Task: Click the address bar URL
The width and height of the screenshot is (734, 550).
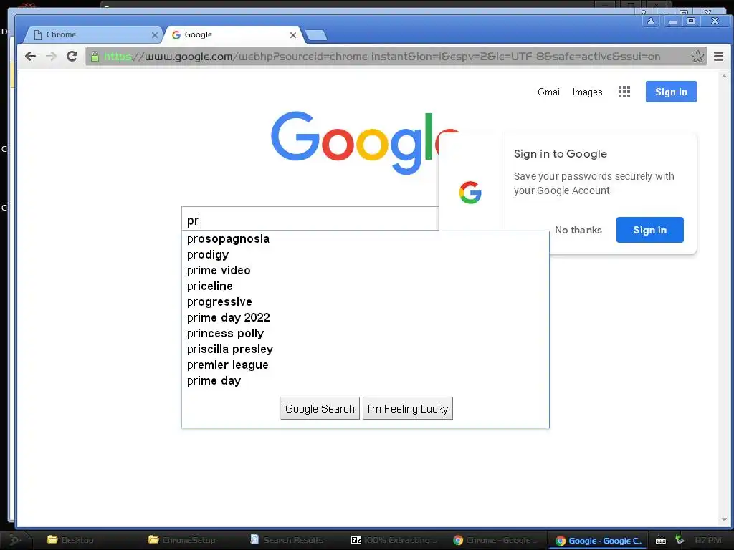Action: pyautogui.click(x=381, y=57)
